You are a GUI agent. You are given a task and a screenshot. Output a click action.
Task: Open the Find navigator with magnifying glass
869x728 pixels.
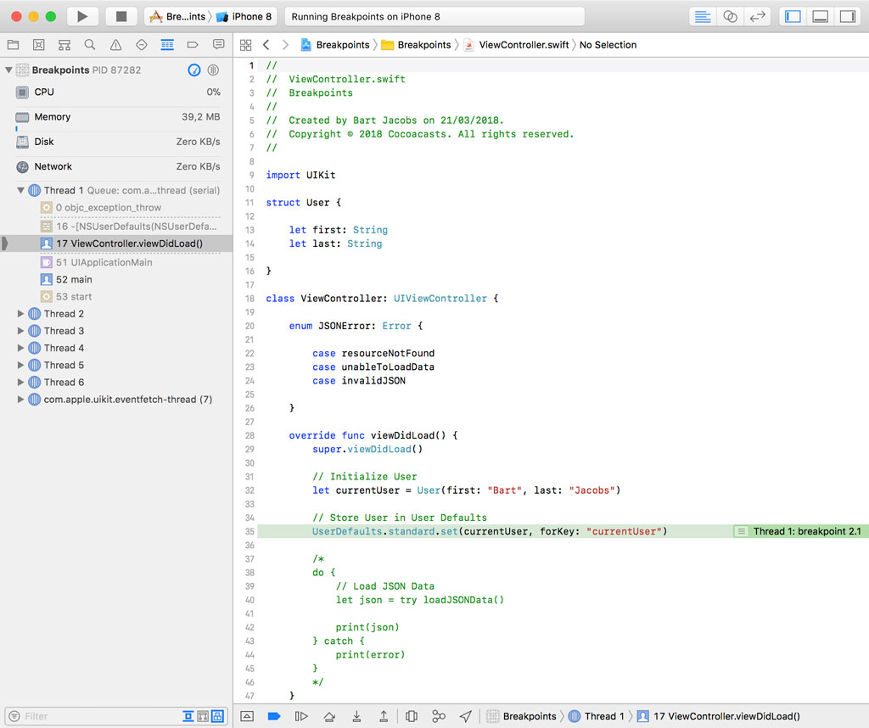pos(89,44)
